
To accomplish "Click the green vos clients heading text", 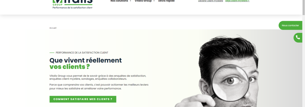I will coord(70,67).
